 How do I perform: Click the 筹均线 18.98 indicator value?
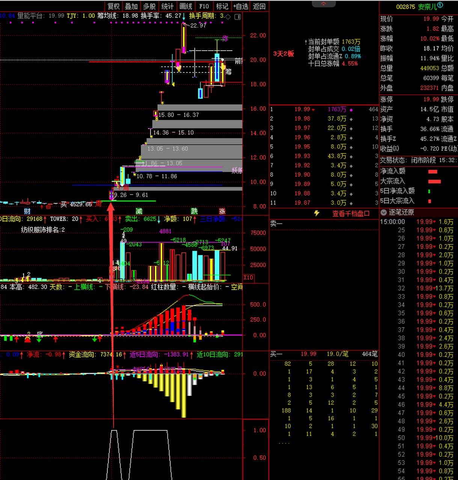118,16
